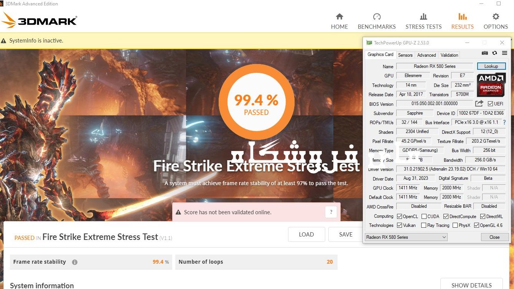Click the DirectX Support value 12 (12_0)
The width and height of the screenshot is (514, 289).
click(489, 131)
